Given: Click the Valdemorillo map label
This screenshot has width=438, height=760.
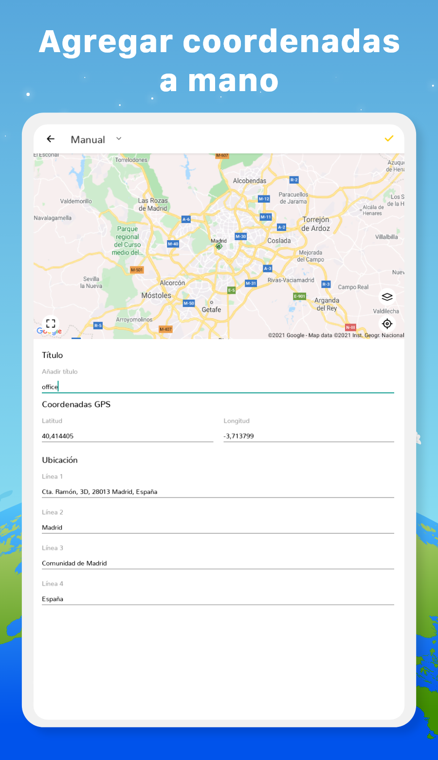Looking at the screenshot, I should [x=76, y=201].
